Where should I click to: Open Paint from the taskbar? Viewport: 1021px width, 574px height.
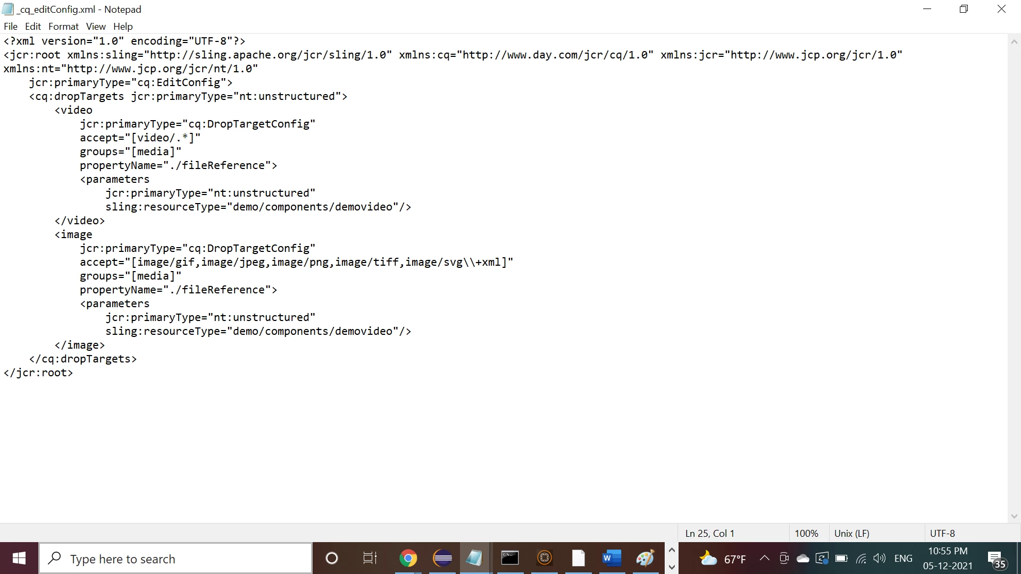645,559
